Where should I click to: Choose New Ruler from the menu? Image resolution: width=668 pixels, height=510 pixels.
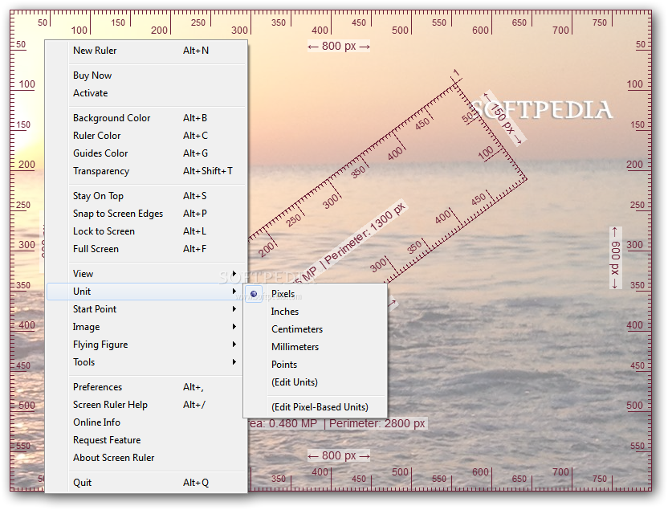pos(146,51)
